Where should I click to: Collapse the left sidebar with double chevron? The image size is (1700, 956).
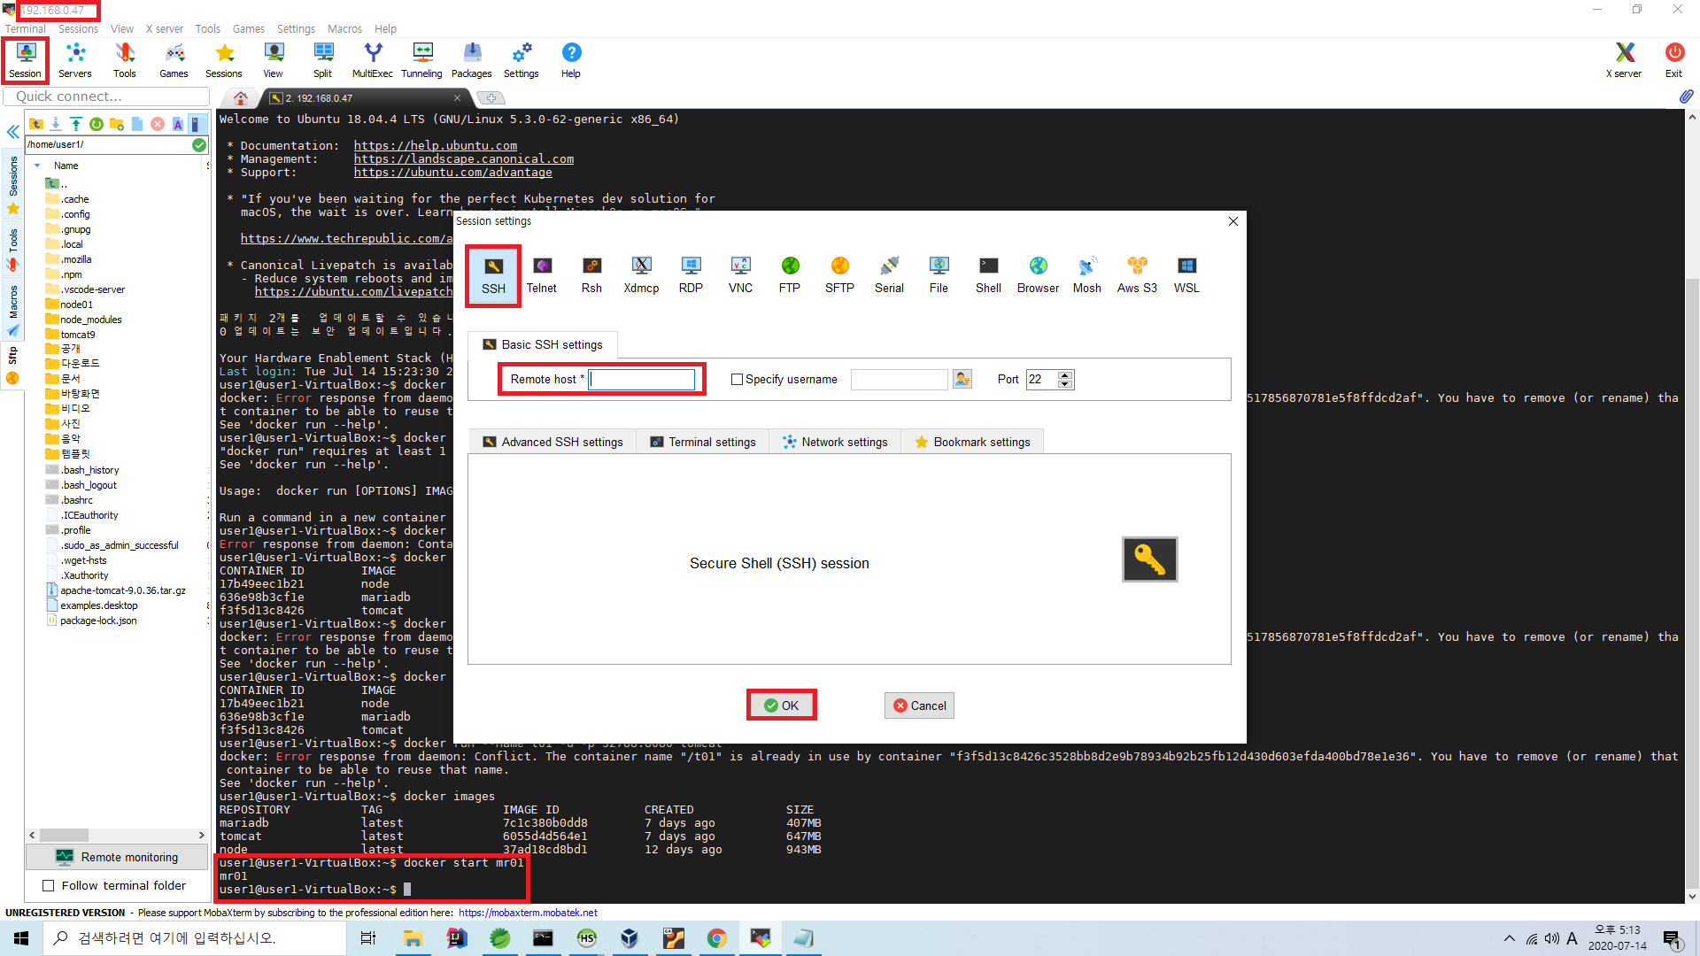[x=12, y=132]
